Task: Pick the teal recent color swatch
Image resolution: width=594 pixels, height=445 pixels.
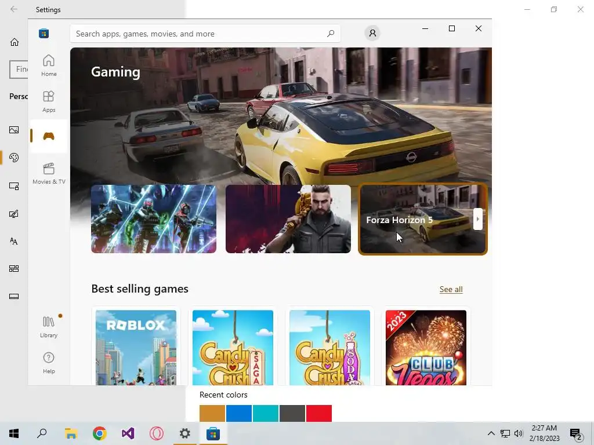Action: point(266,413)
